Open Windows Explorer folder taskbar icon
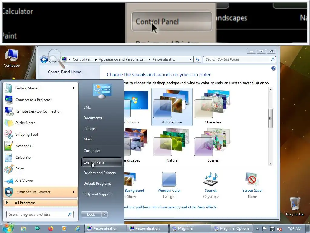 coord(24,228)
